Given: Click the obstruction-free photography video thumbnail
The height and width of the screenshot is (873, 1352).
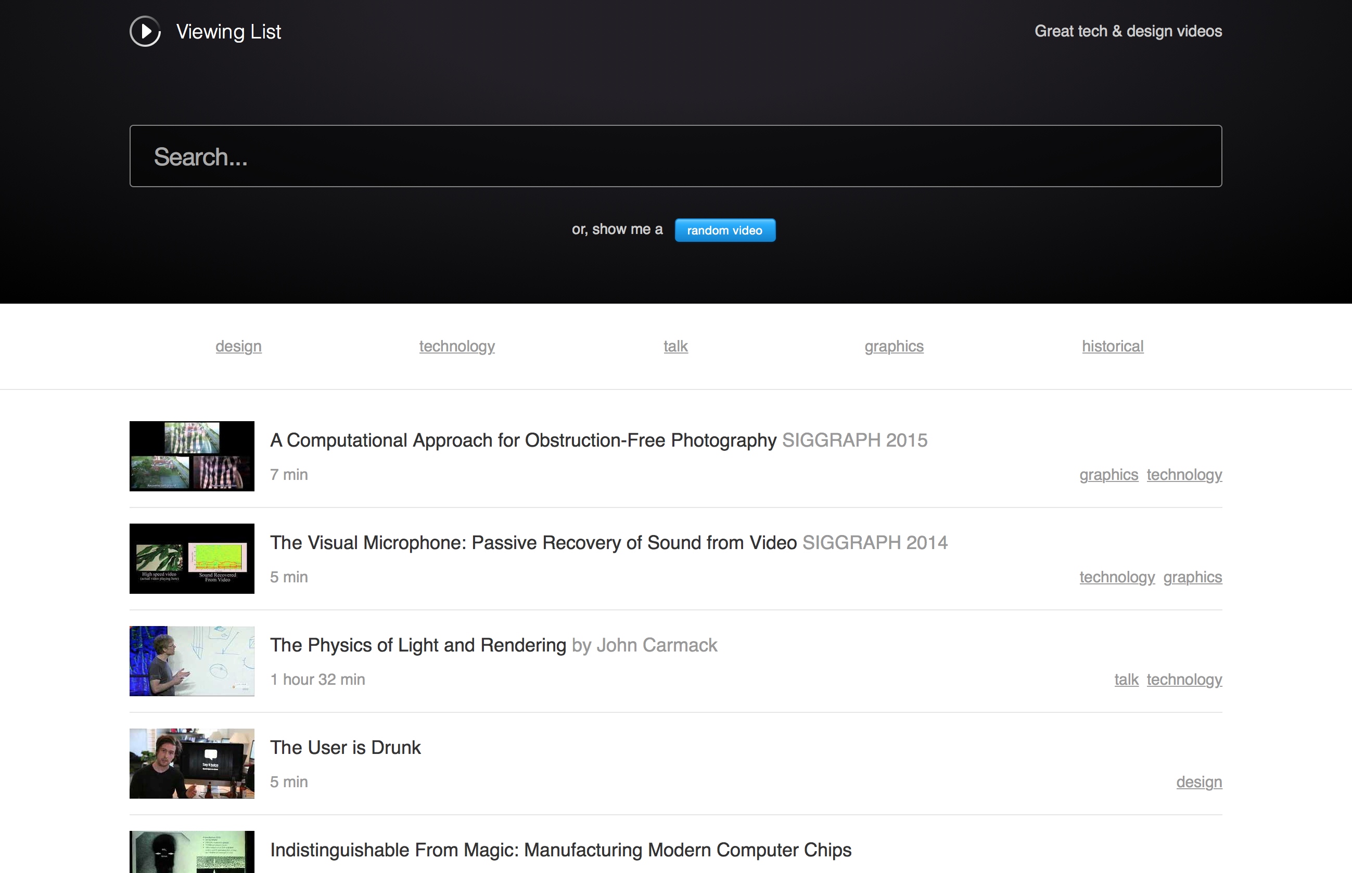Looking at the screenshot, I should 191,456.
